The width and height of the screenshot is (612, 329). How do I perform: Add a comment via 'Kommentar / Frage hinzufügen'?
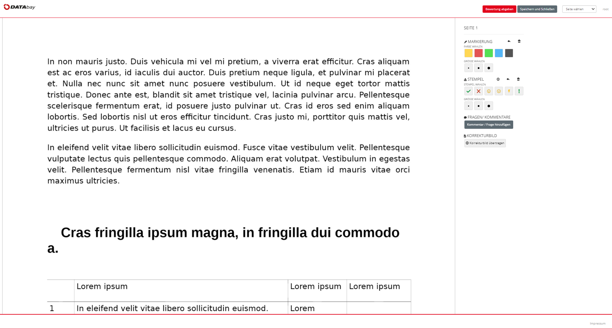tap(489, 125)
